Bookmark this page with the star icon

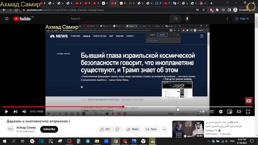(x=204, y=10)
